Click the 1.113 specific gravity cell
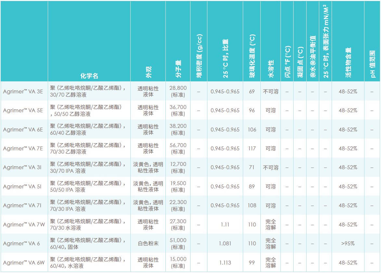The height and width of the screenshot is (273, 381). click(225, 263)
